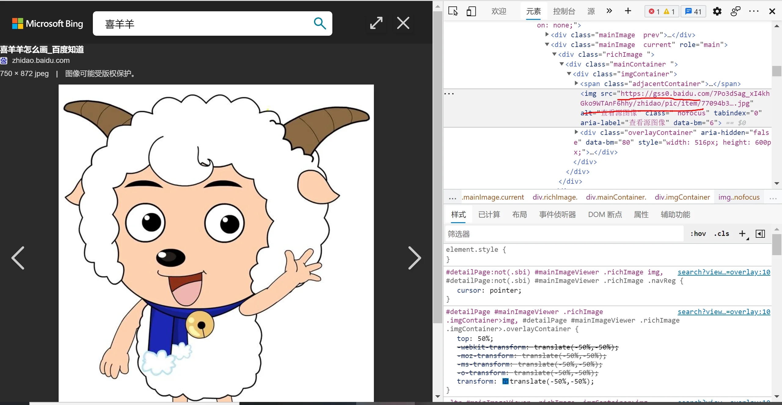
Task: Go to the next image with right arrow
Action: pyautogui.click(x=415, y=258)
